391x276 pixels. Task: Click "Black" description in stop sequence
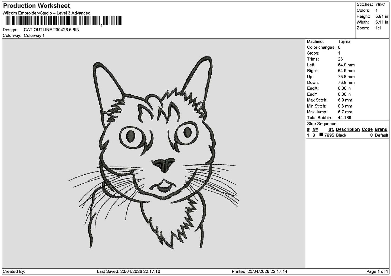341,135
